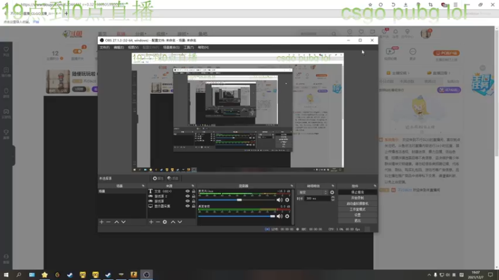Mute the 麦克风/Aux speaker icon
Screen dimensions: 499x280
pyautogui.click(x=279, y=200)
